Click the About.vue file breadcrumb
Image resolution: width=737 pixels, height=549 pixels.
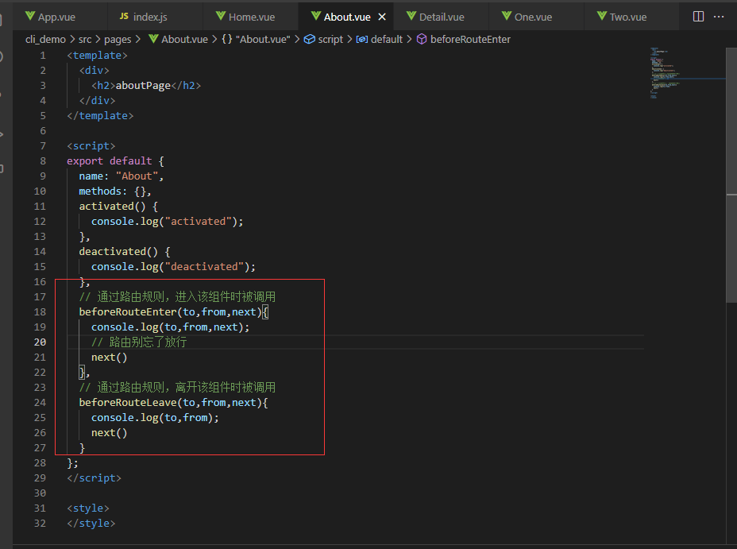point(184,40)
